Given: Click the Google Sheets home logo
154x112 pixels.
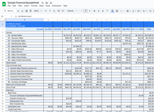Looking at the screenshot, I should pos(4,4).
